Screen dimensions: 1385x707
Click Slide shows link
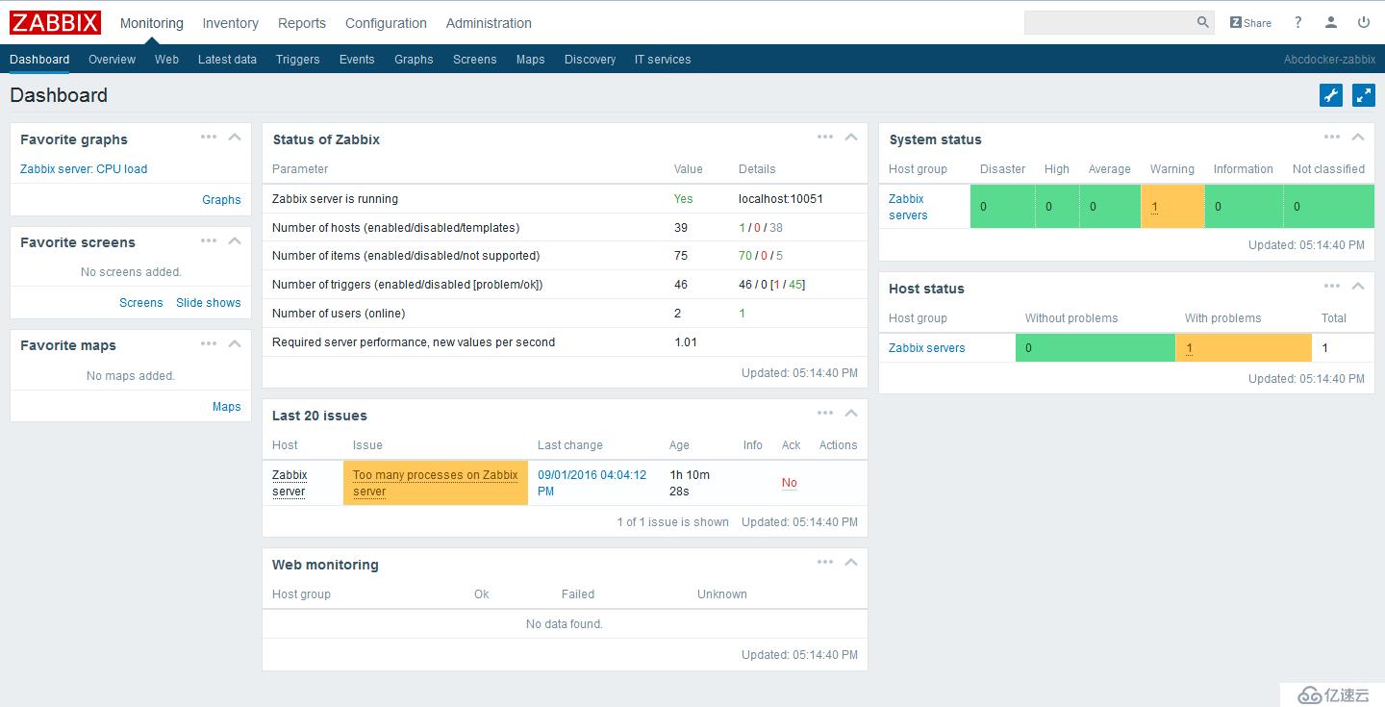click(x=209, y=303)
